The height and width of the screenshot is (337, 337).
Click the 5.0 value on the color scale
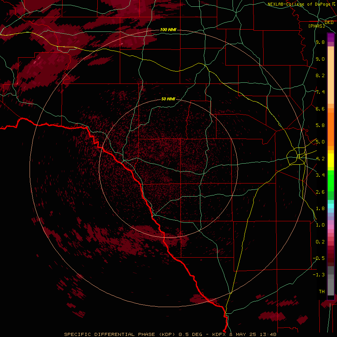[x=320, y=142]
